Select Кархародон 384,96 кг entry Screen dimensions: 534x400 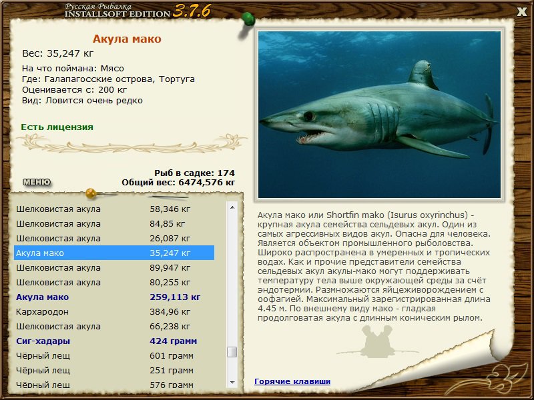point(114,311)
